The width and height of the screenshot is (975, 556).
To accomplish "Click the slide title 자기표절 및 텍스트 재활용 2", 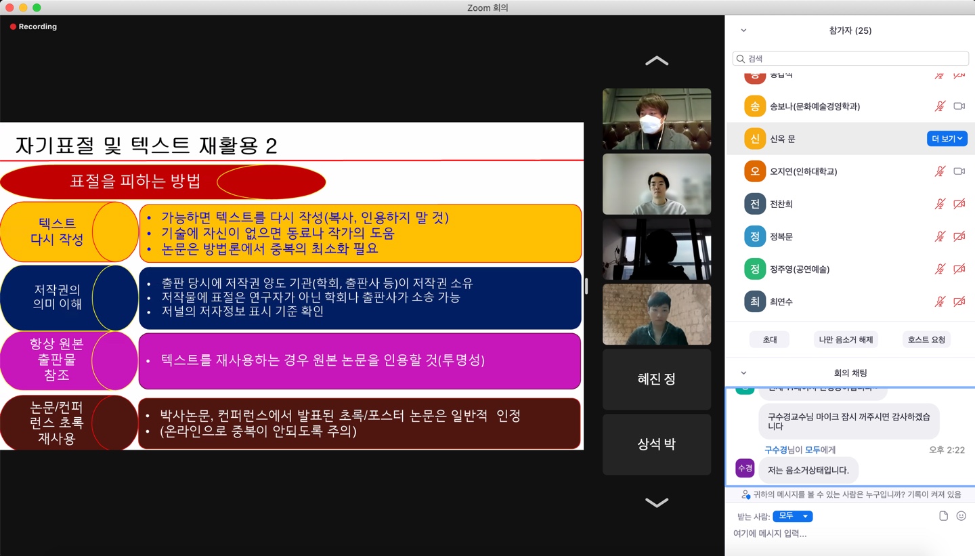I will pos(146,146).
